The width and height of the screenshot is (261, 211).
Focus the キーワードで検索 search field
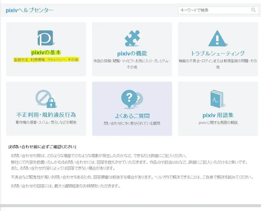[218, 10]
